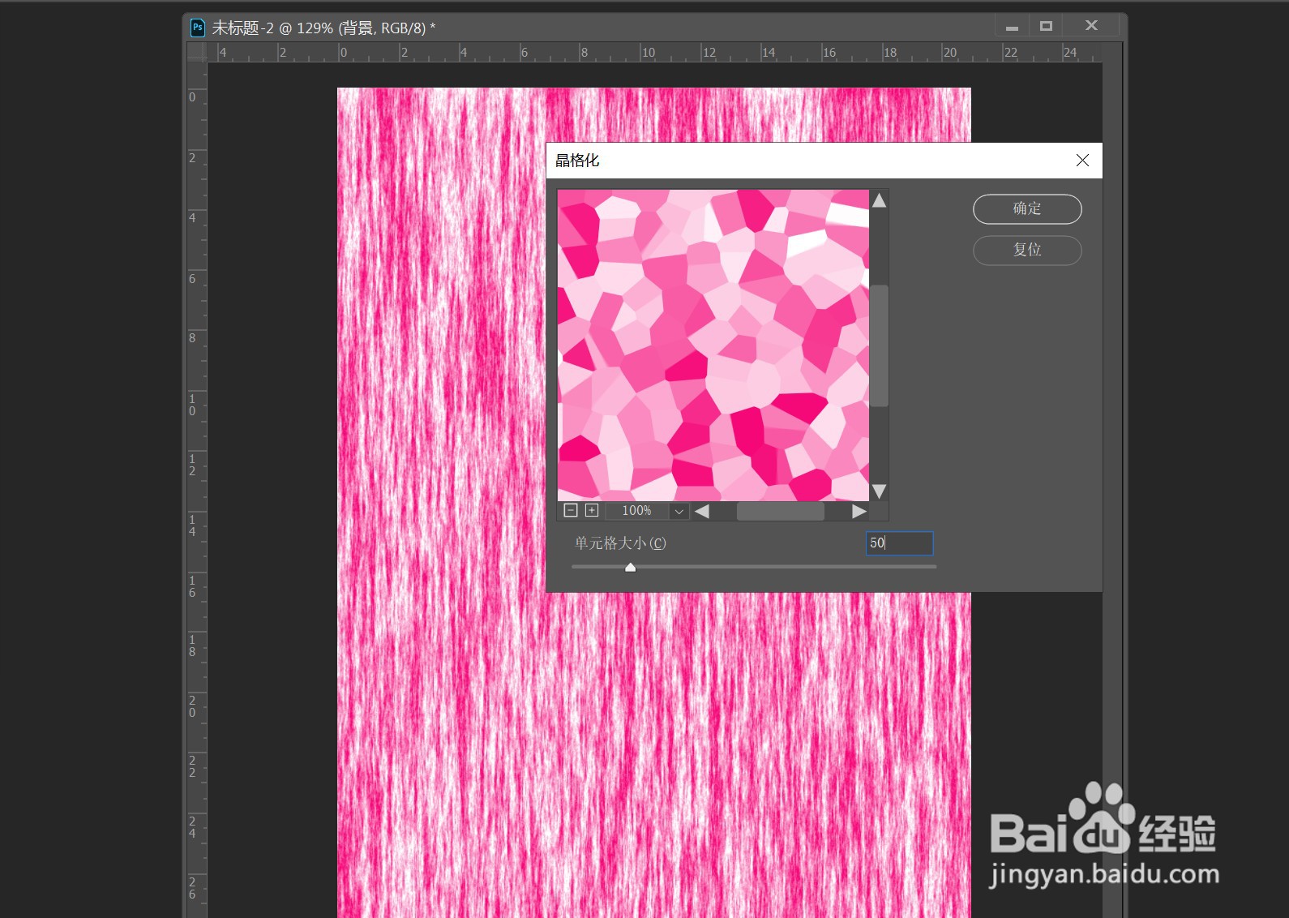Minimize the 未标题-2 document window
This screenshot has height=918, width=1289.
(x=1012, y=28)
